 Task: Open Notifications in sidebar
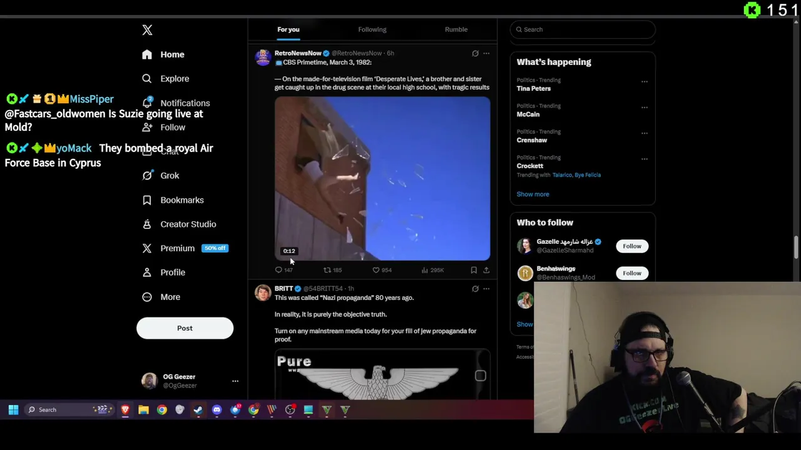point(176,103)
